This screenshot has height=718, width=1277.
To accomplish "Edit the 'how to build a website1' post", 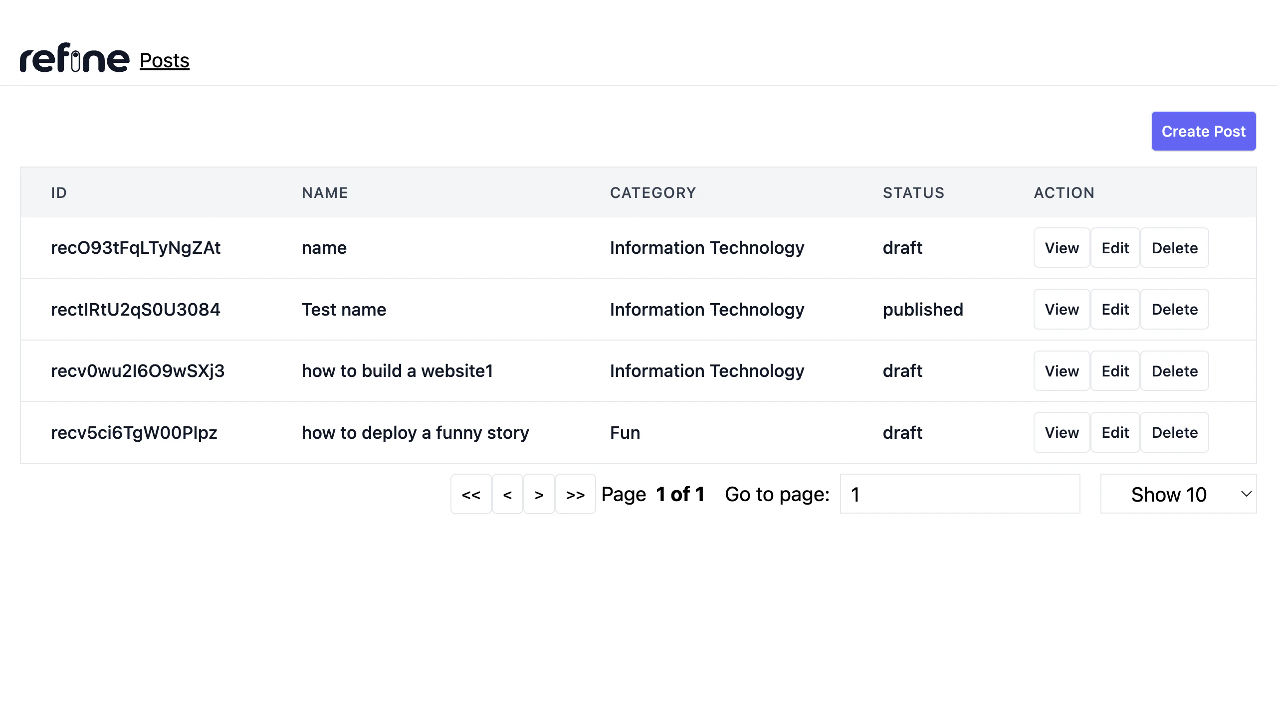I will [1115, 371].
